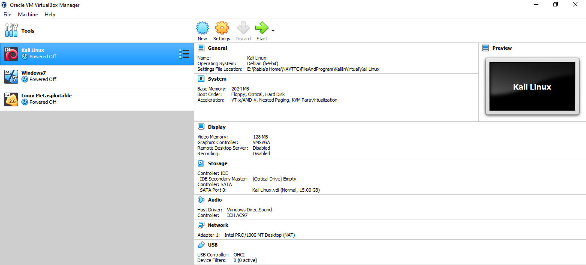Click the System section icon
The height and width of the screenshot is (265, 586).
[201, 78]
